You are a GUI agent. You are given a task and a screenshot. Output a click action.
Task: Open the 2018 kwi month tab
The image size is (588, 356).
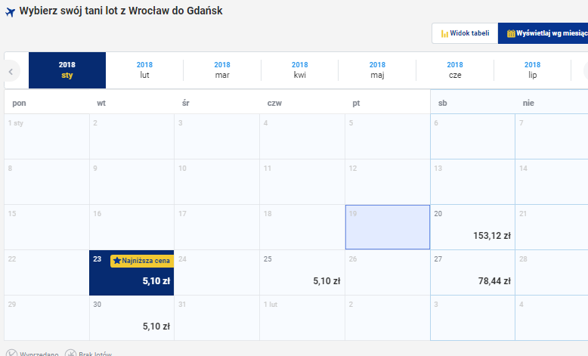(299, 70)
